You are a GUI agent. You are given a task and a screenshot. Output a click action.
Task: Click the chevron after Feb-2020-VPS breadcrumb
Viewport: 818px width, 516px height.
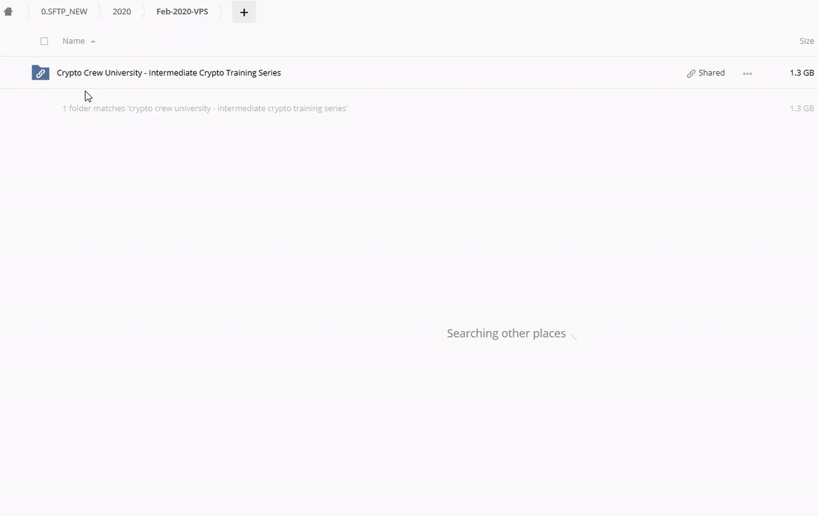click(221, 11)
